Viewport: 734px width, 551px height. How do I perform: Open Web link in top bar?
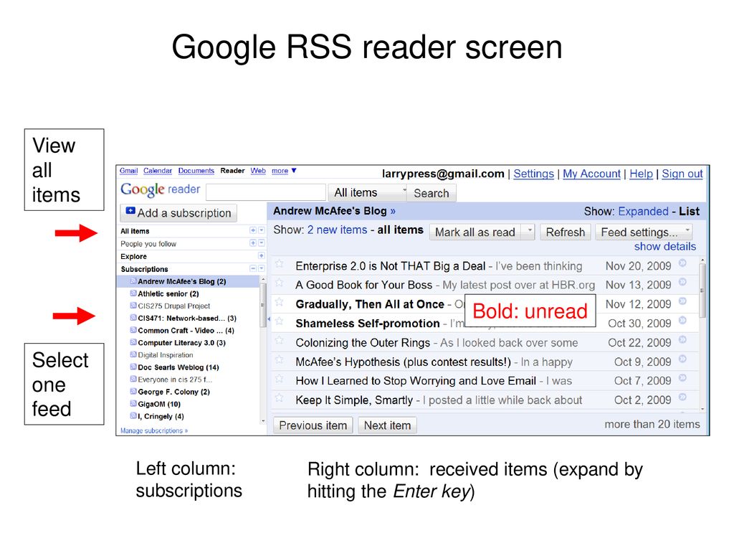point(258,171)
